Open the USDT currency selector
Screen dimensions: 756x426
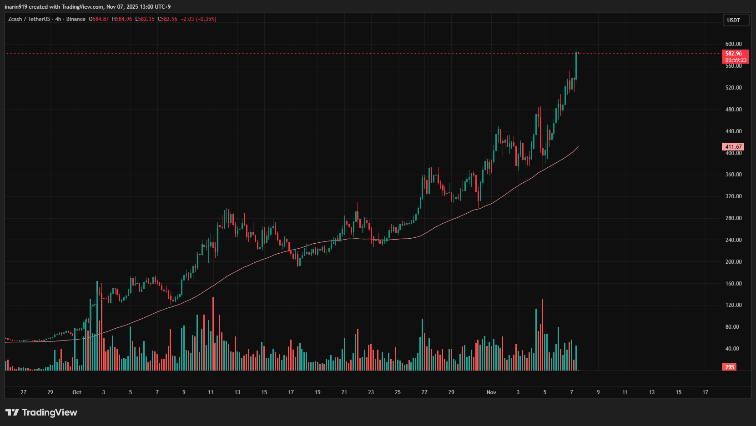click(x=736, y=20)
